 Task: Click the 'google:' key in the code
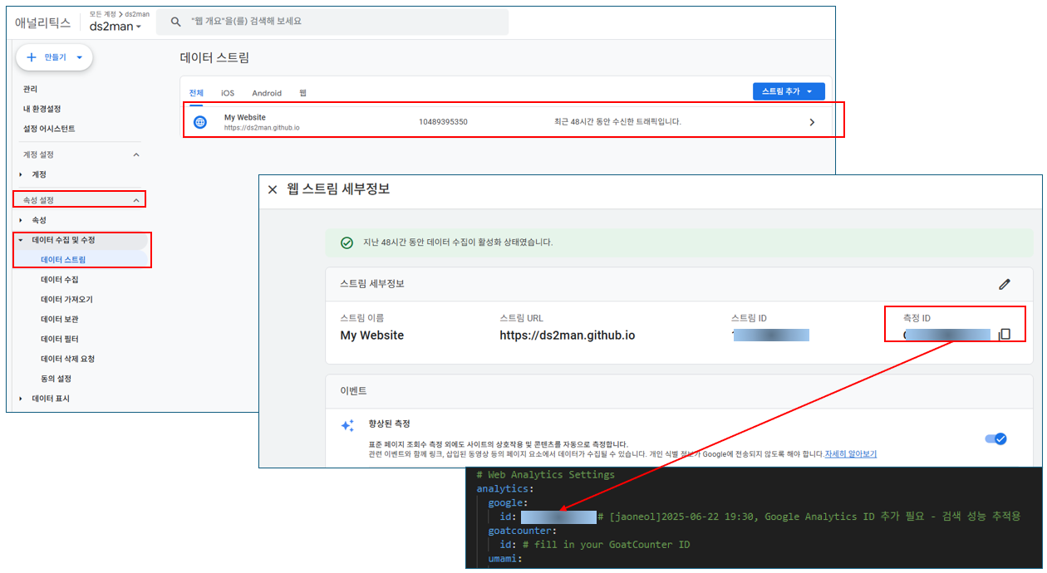pos(506,502)
